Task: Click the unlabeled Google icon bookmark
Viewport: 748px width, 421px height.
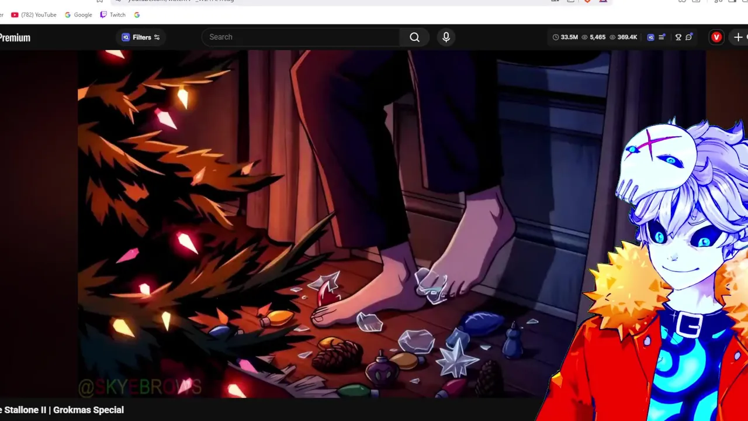Action: 137,15
